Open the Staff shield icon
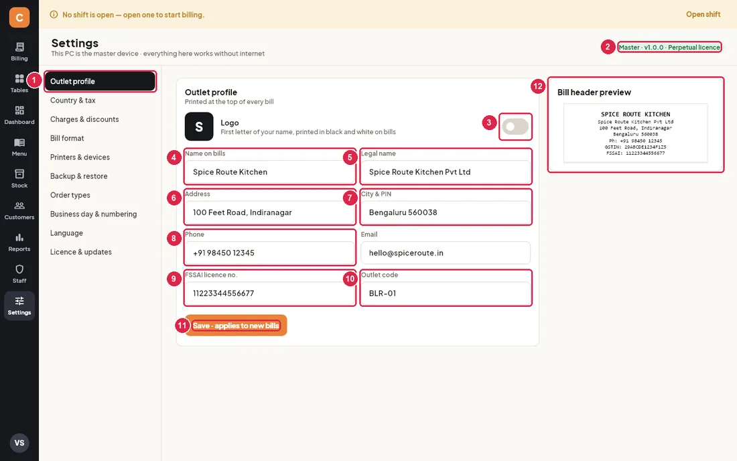The height and width of the screenshot is (461, 737). pyautogui.click(x=19, y=269)
